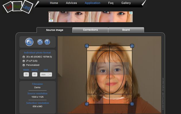
Task: Click the Source resolution label
Action: pyautogui.click(x=37, y=93)
